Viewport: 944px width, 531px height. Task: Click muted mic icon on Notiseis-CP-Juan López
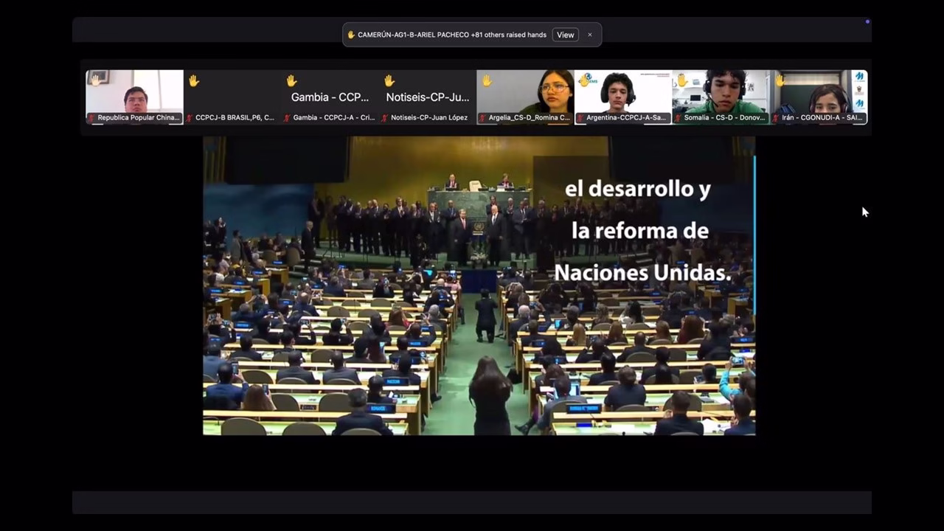pos(385,118)
